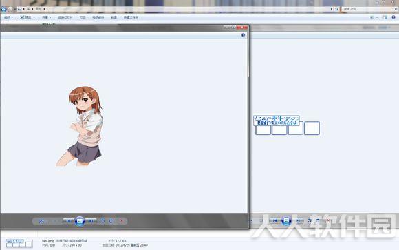Image resolution: width=399 pixels, height=250 pixels.
Task: Start slideshow in the front photo viewer
Action: click(80, 221)
